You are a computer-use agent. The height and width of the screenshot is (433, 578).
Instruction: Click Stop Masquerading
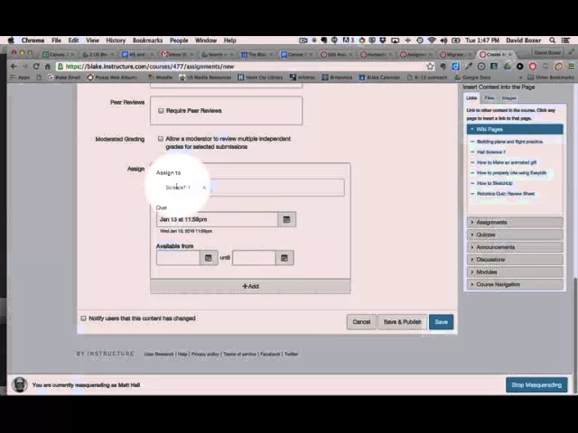point(536,385)
